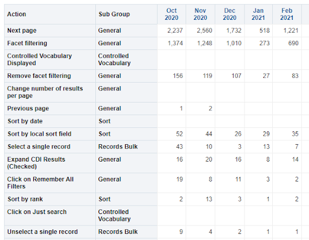The width and height of the screenshot is (309, 240).
Task: Click Nov 2020 value 13 for Sort by rank
Action: 209,199
